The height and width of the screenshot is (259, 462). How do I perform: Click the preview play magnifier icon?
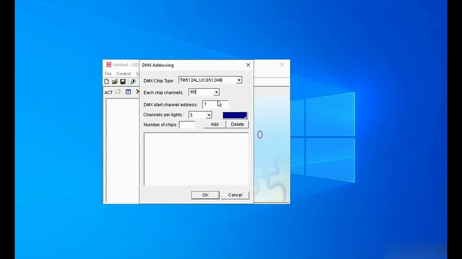point(133,82)
